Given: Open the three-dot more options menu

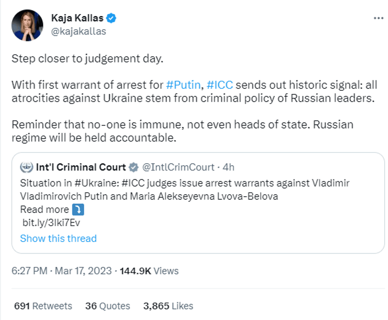Looking at the screenshot, I should point(378,18).
